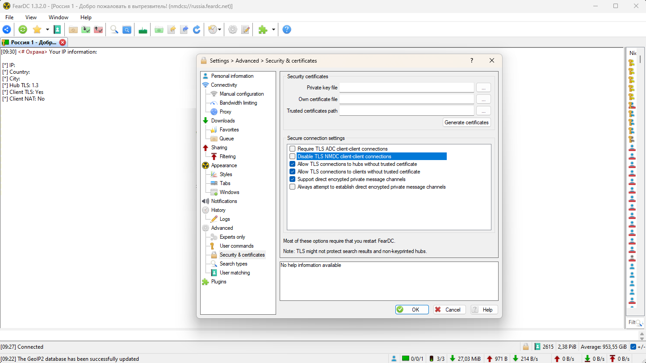Open Search Spy green graph icon
646x363 pixels.
tap(143, 30)
